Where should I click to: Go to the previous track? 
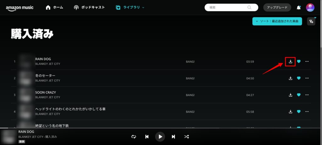point(147,137)
